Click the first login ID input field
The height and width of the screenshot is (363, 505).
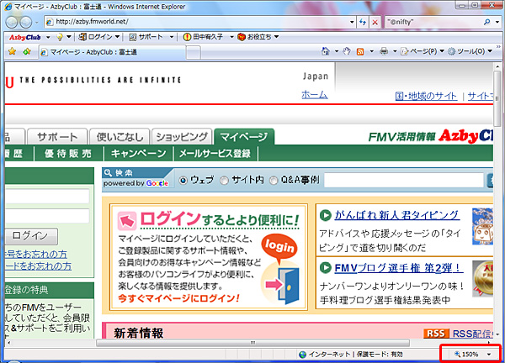[x=47, y=196]
